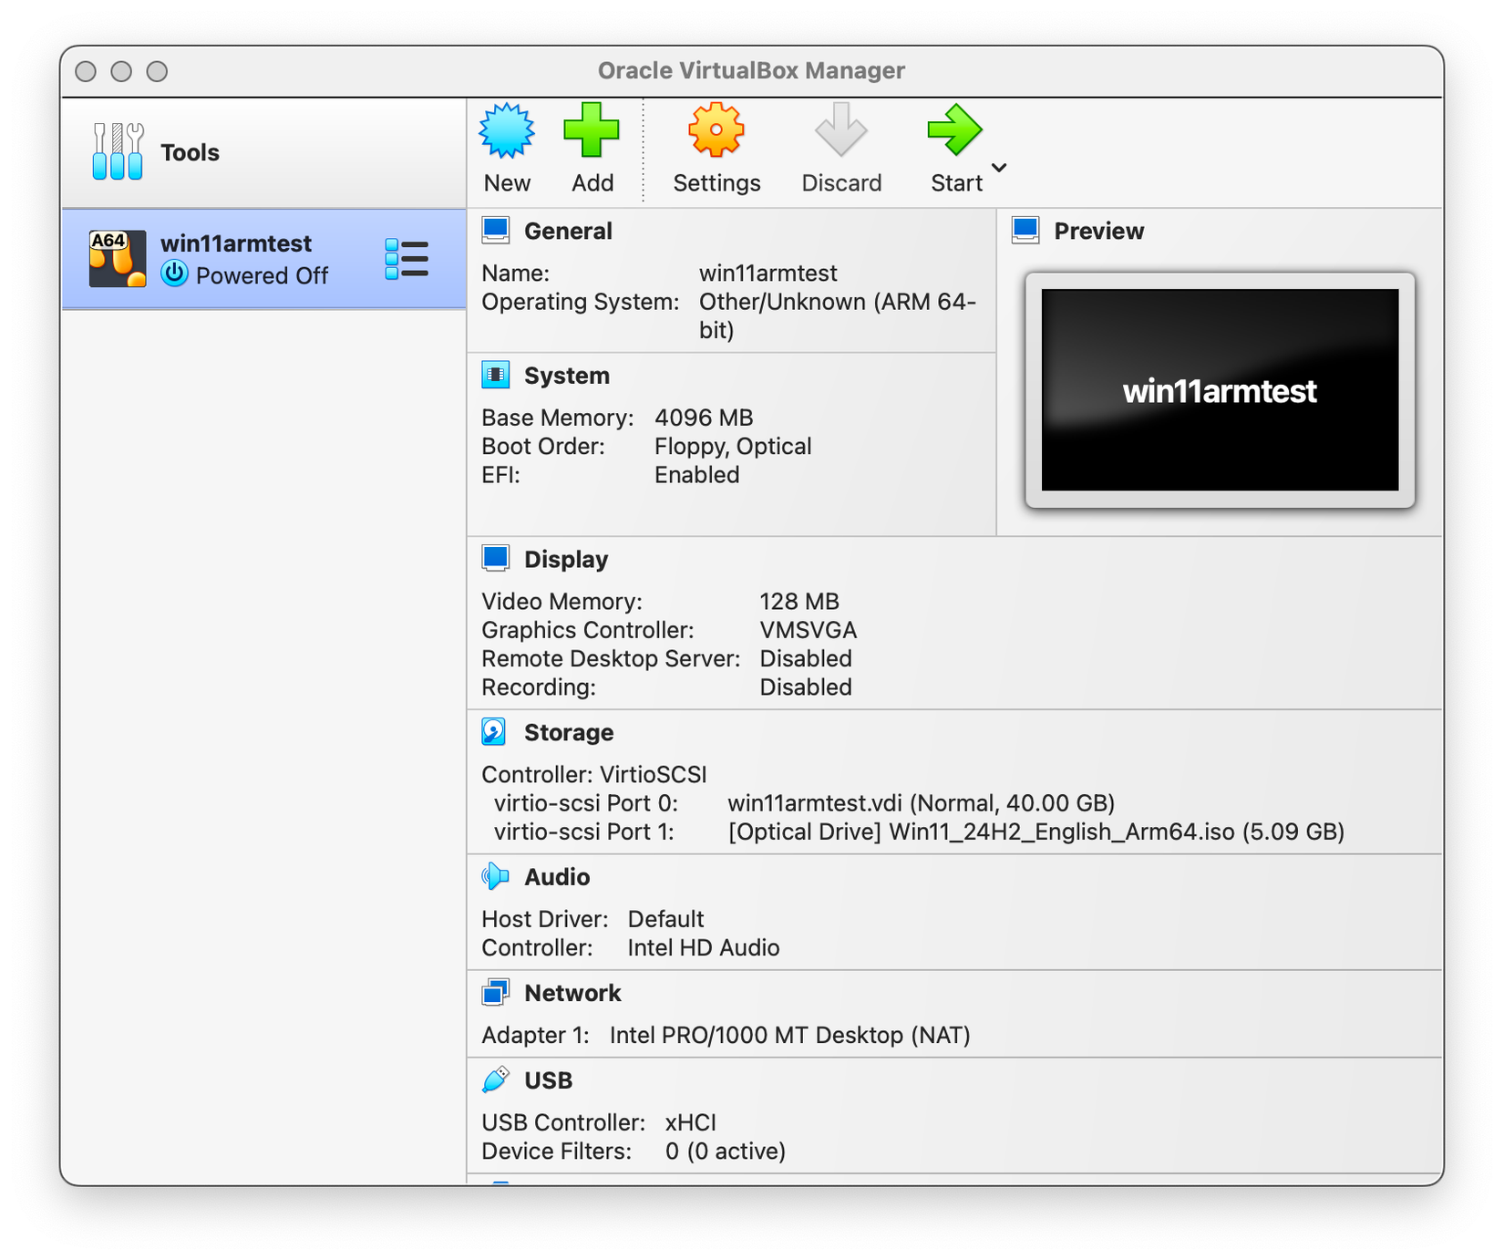1504x1260 pixels.
Task: Click the Storage section icon
Action: click(493, 730)
